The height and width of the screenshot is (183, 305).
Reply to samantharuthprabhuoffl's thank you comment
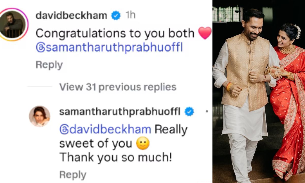(73, 175)
